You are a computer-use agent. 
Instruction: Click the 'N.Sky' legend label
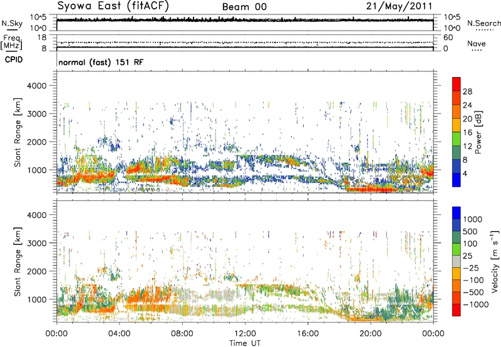pyautogui.click(x=12, y=23)
